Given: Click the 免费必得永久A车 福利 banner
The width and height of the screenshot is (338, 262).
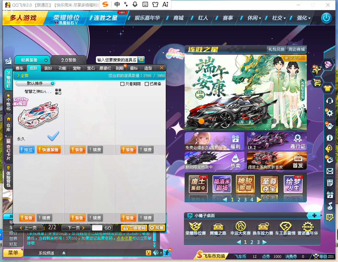Looking at the screenshot, I should [x=214, y=141].
